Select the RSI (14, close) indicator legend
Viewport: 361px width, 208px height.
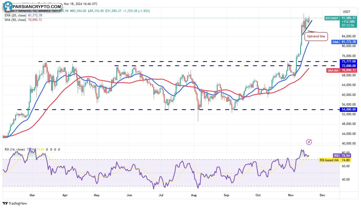pyautogui.click(x=15, y=149)
